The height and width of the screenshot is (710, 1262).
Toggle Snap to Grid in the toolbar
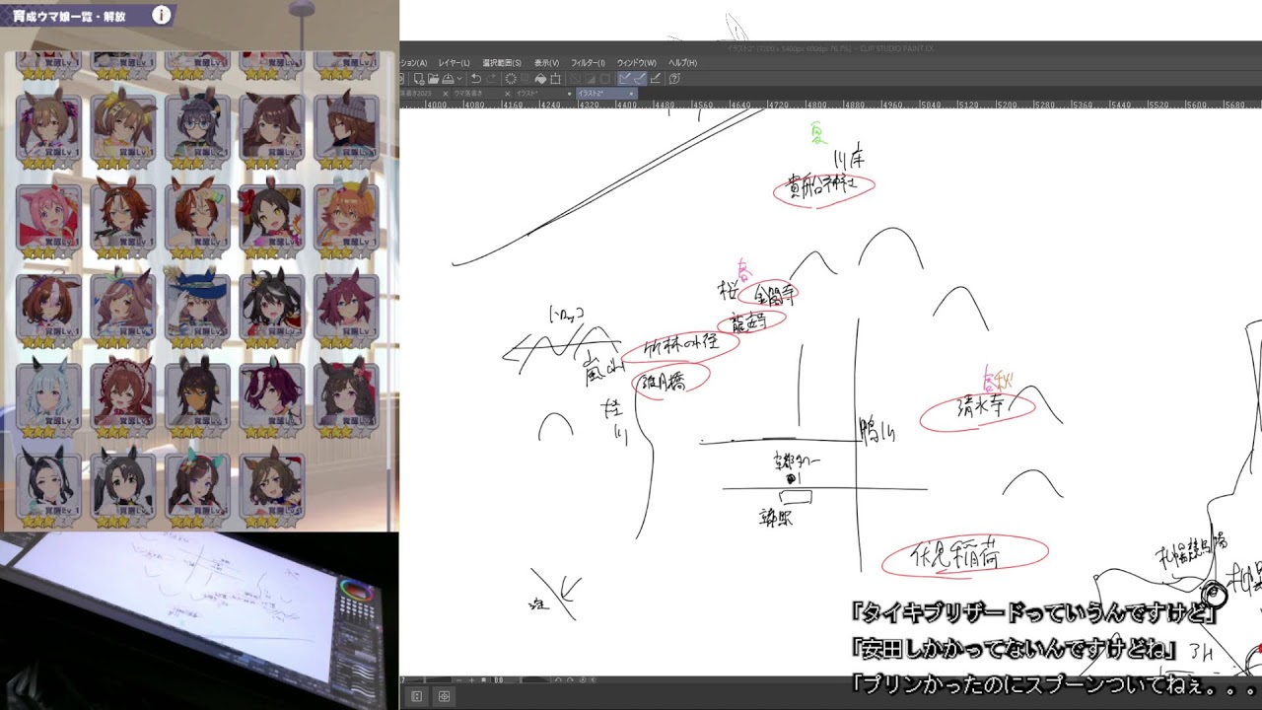click(x=656, y=79)
